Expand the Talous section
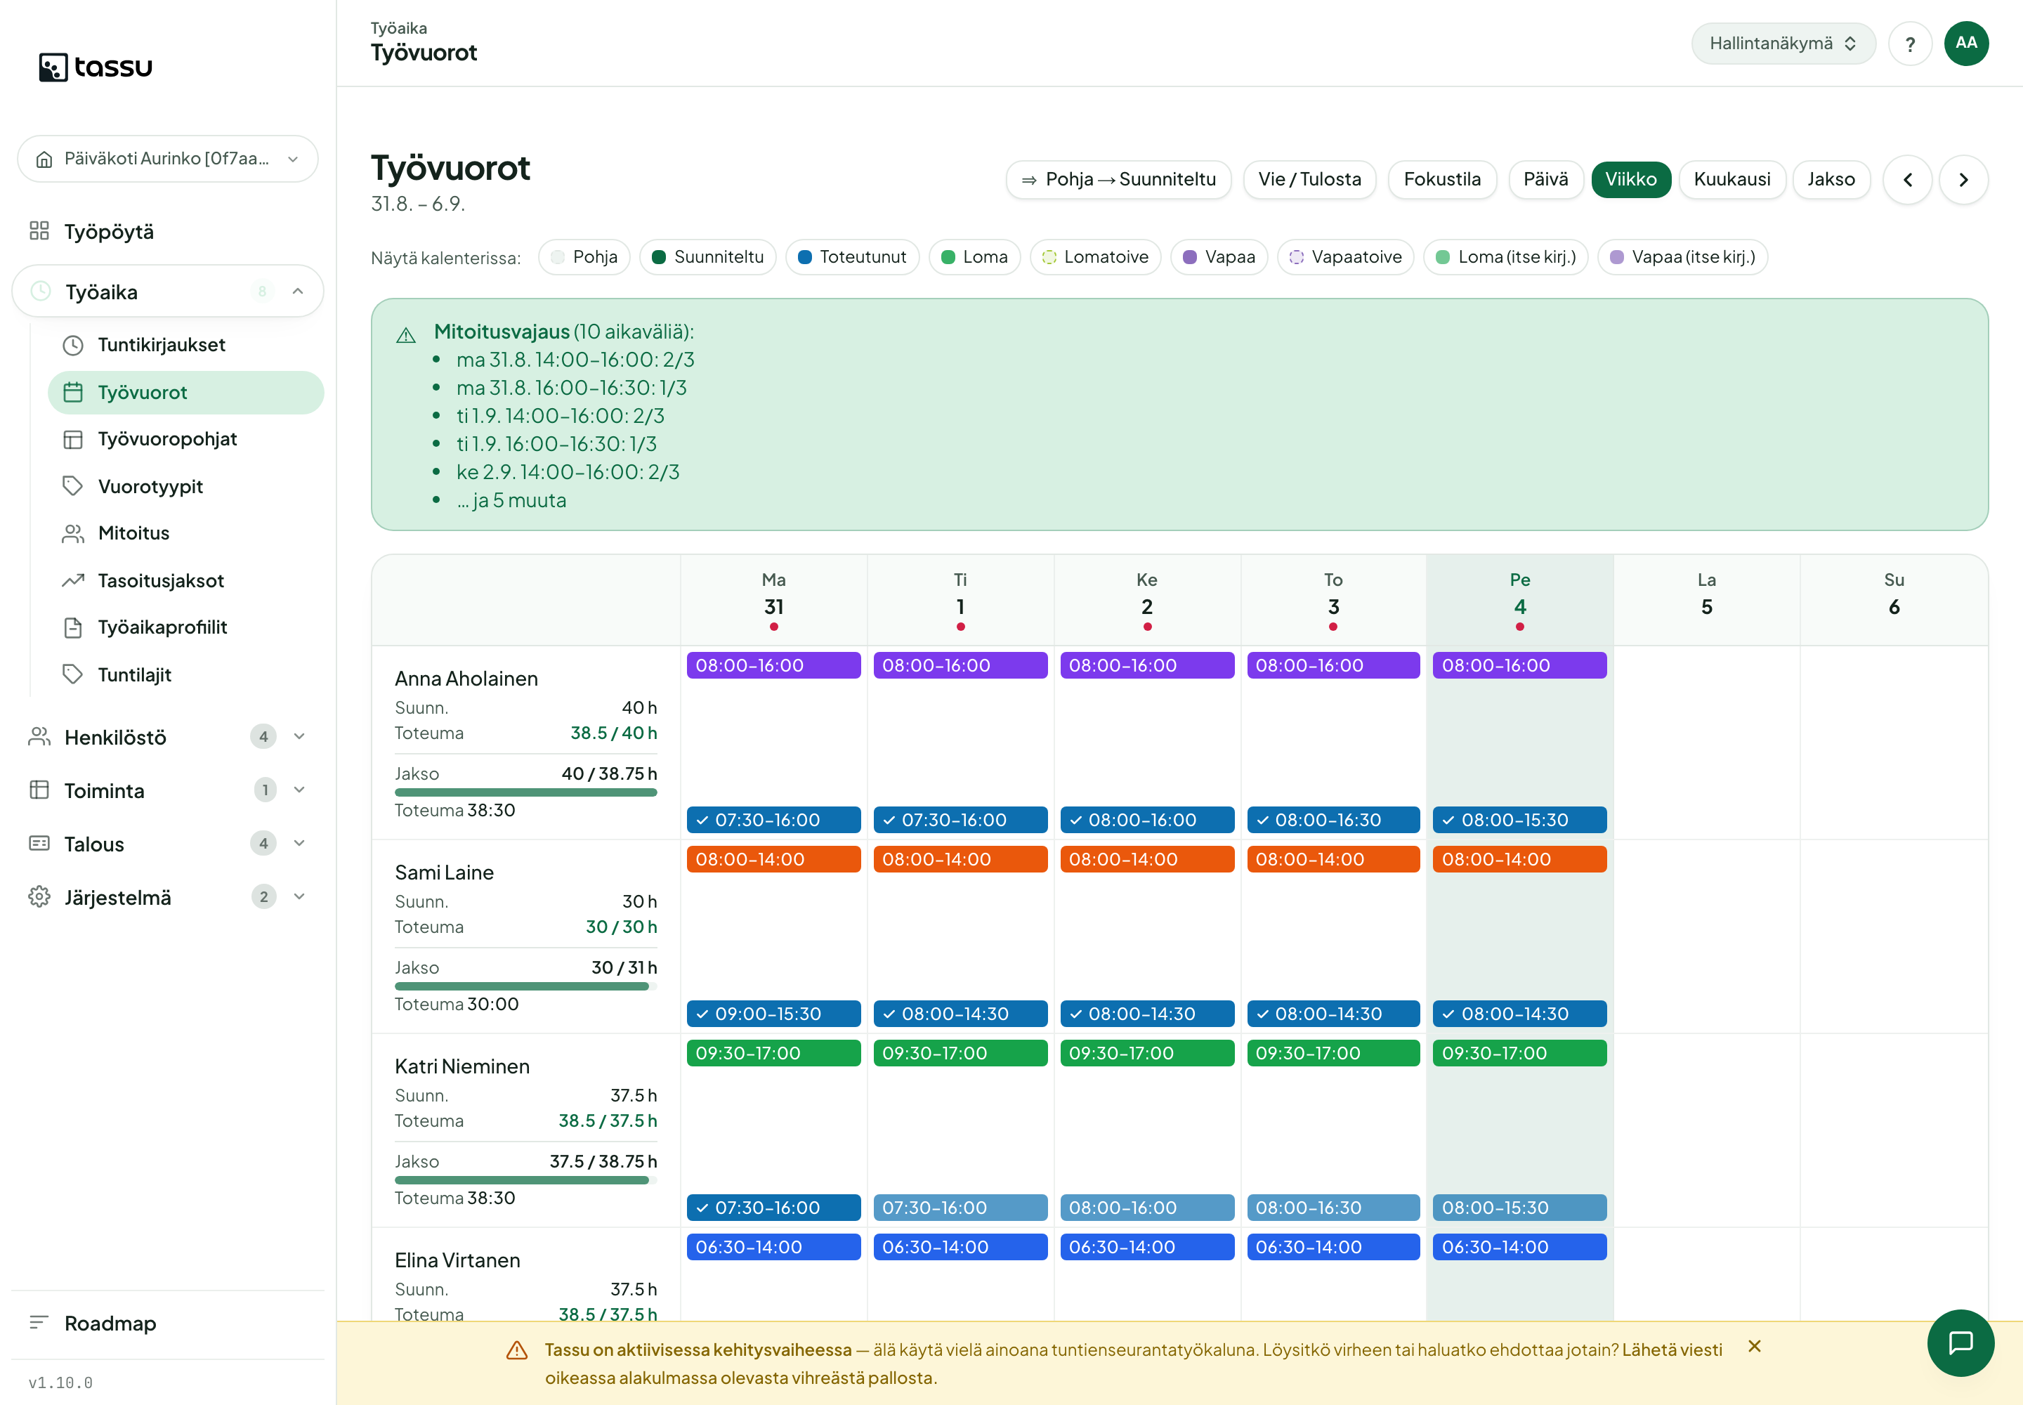 click(167, 844)
